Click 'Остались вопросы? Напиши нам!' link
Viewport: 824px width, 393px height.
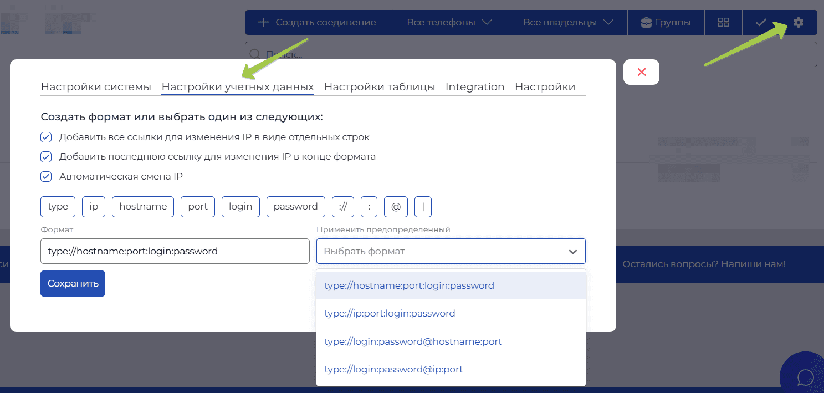tap(704, 264)
